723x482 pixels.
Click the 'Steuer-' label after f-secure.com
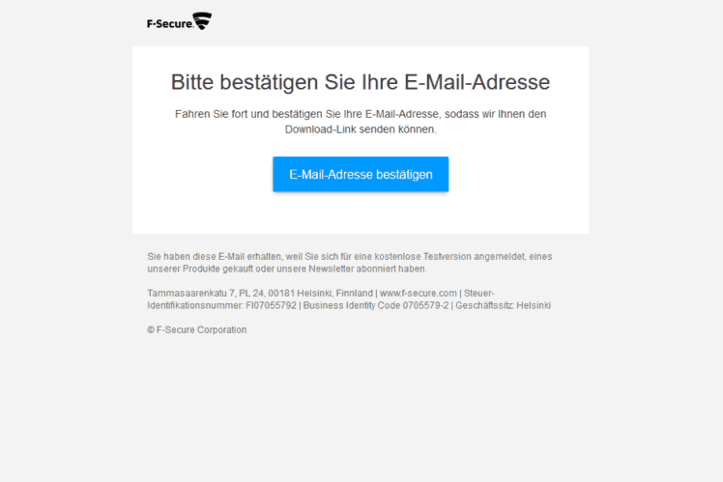[x=479, y=293]
